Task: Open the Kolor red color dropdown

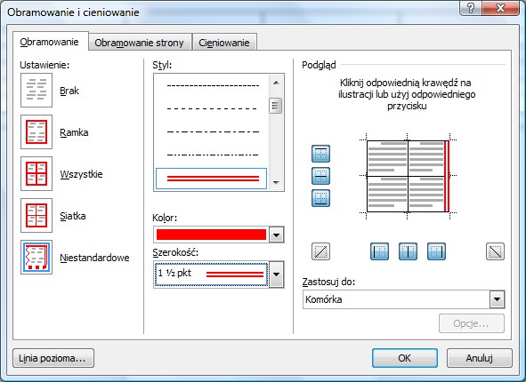Action: (277, 235)
